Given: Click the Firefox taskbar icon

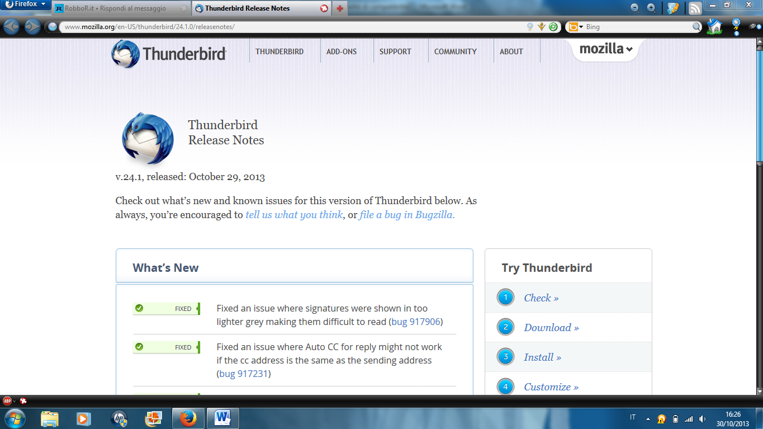Looking at the screenshot, I should (x=188, y=418).
